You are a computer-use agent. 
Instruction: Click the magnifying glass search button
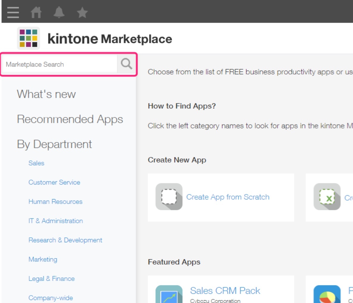coord(126,64)
